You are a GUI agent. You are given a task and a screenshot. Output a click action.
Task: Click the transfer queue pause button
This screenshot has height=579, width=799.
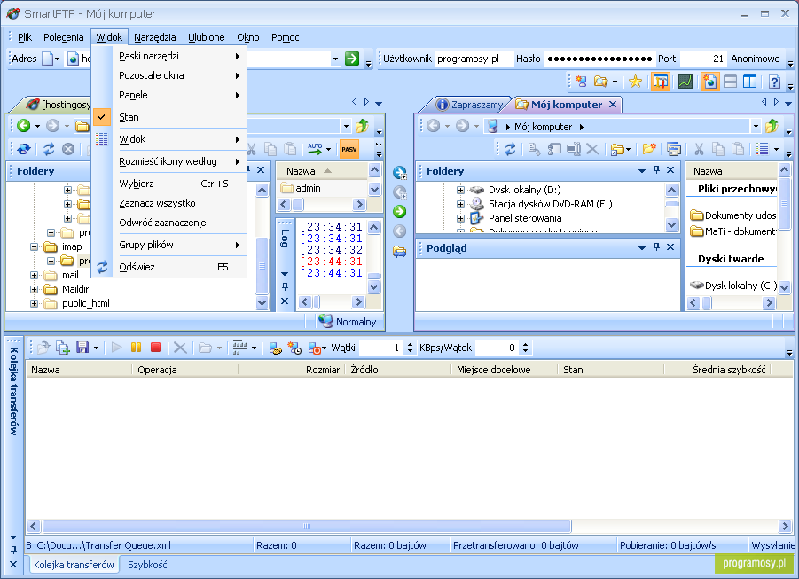(136, 348)
